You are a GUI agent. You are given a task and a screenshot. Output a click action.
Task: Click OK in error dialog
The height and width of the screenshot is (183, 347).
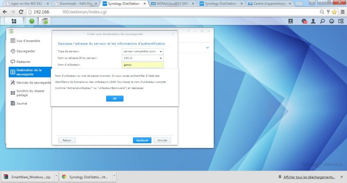click(x=115, y=99)
